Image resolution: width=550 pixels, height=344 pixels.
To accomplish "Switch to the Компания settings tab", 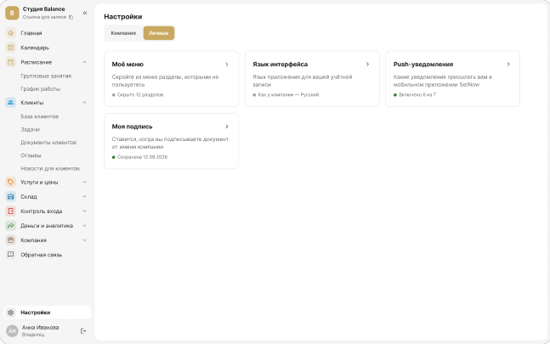I will [123, 33].
